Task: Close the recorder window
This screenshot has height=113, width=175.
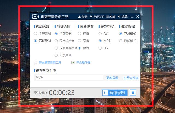Action: point(137,17)
